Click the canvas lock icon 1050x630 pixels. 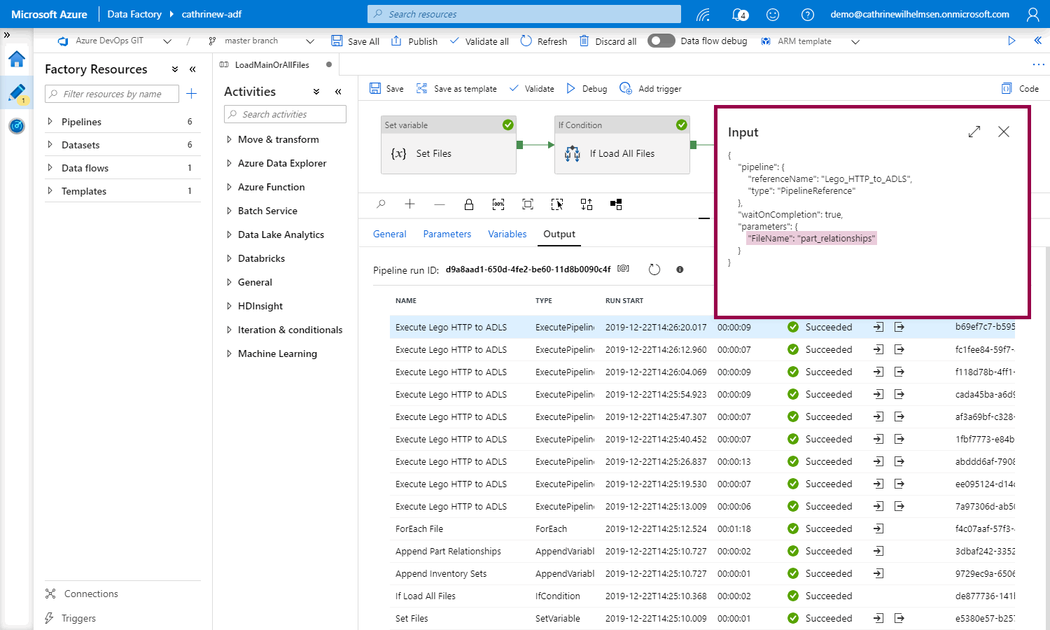coord(469,204)
